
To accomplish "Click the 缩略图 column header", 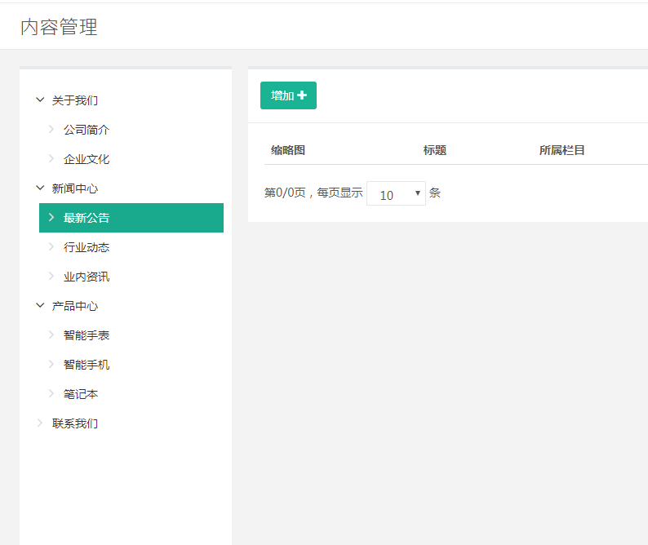I will click(x=288, y=150).
